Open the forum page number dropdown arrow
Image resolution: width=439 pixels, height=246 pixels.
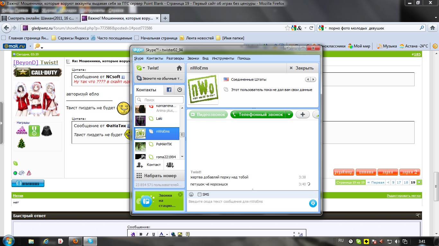click(419, 182)
